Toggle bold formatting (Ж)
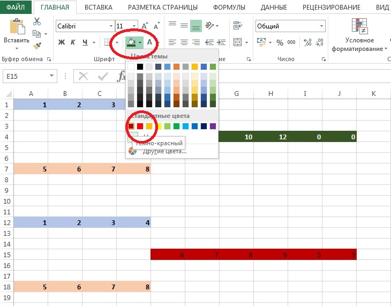Screen dimensions: 391x306 (x=61, y=42)
